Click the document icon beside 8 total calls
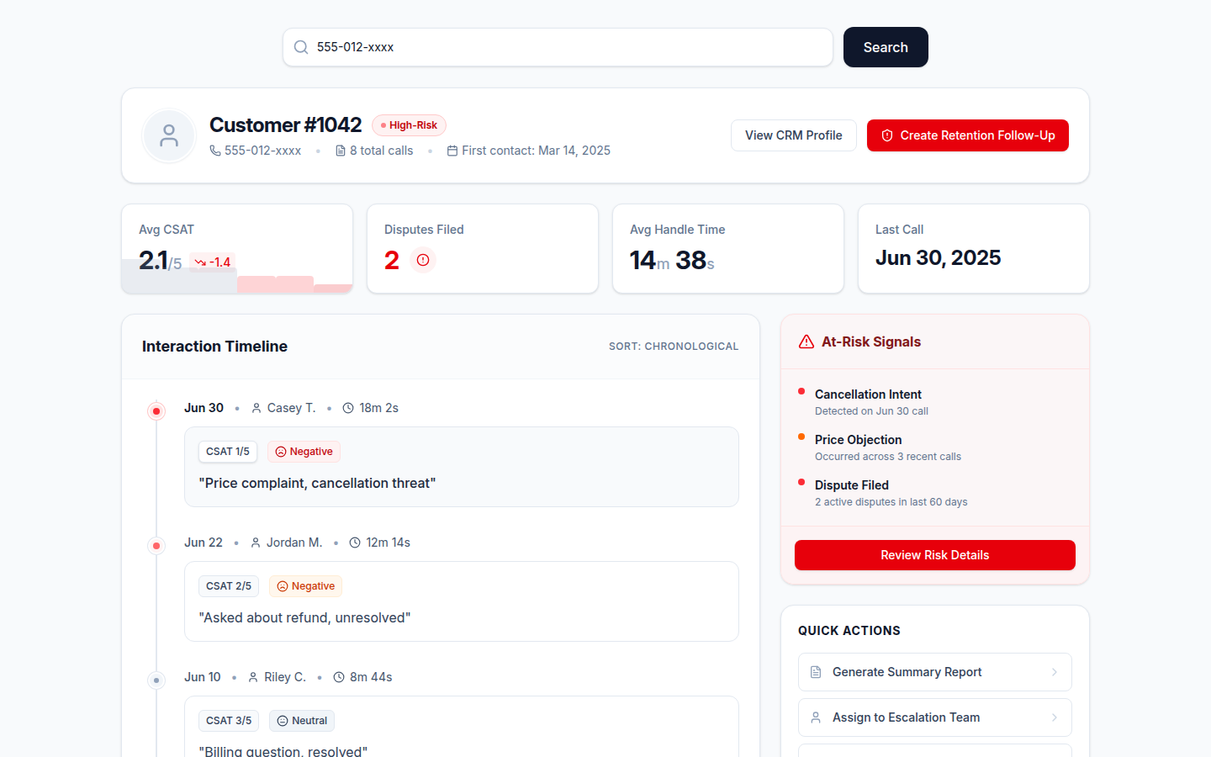 tap(341, 151)
